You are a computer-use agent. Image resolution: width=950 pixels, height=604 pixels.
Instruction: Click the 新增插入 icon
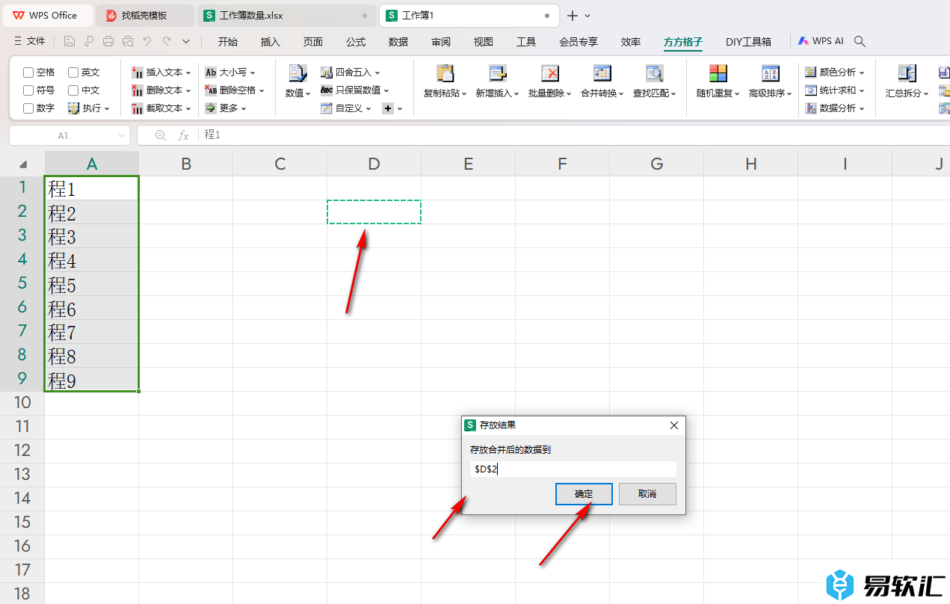coord(497,73)
